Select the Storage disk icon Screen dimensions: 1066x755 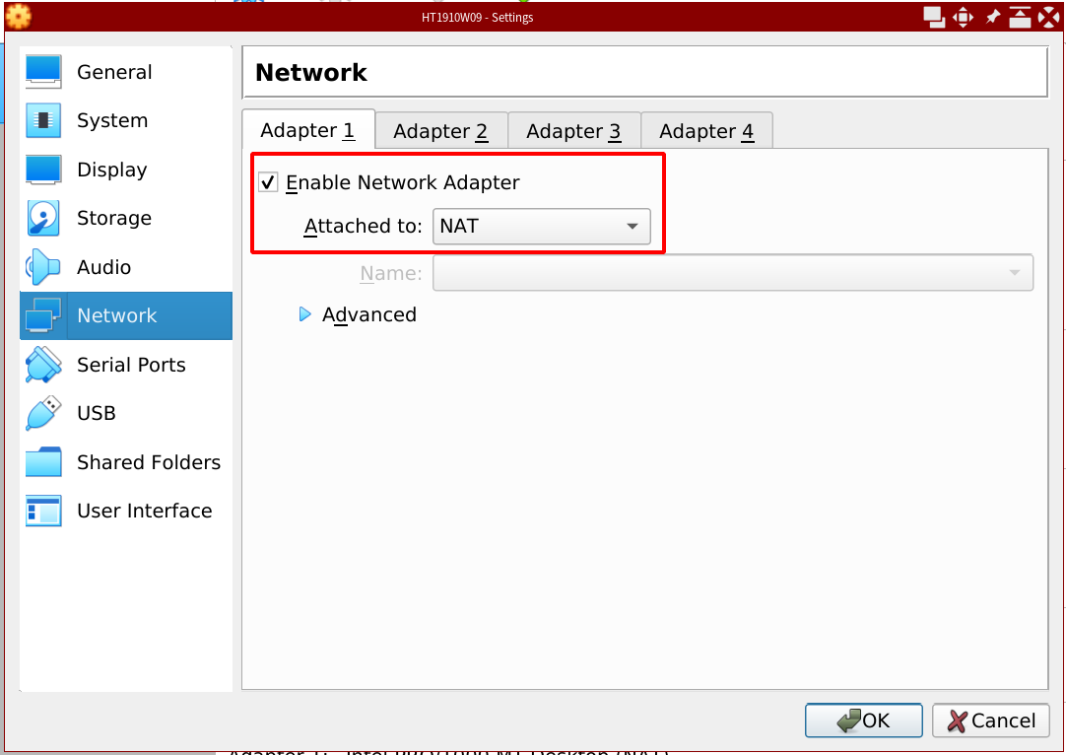coord(43,218)
